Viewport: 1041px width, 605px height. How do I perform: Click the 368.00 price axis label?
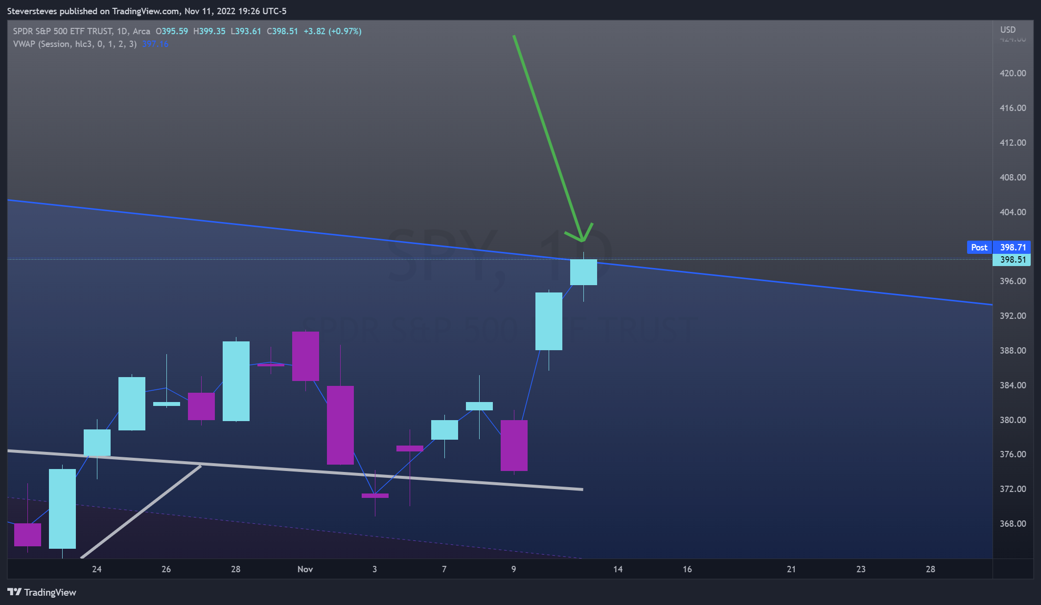pyautogui.click(x=1013, y=524)
